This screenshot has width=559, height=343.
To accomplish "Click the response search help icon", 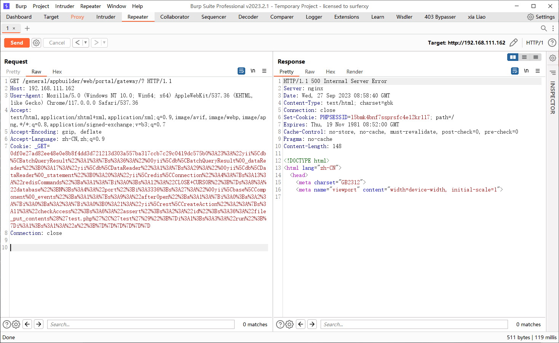I will point(280,324).
